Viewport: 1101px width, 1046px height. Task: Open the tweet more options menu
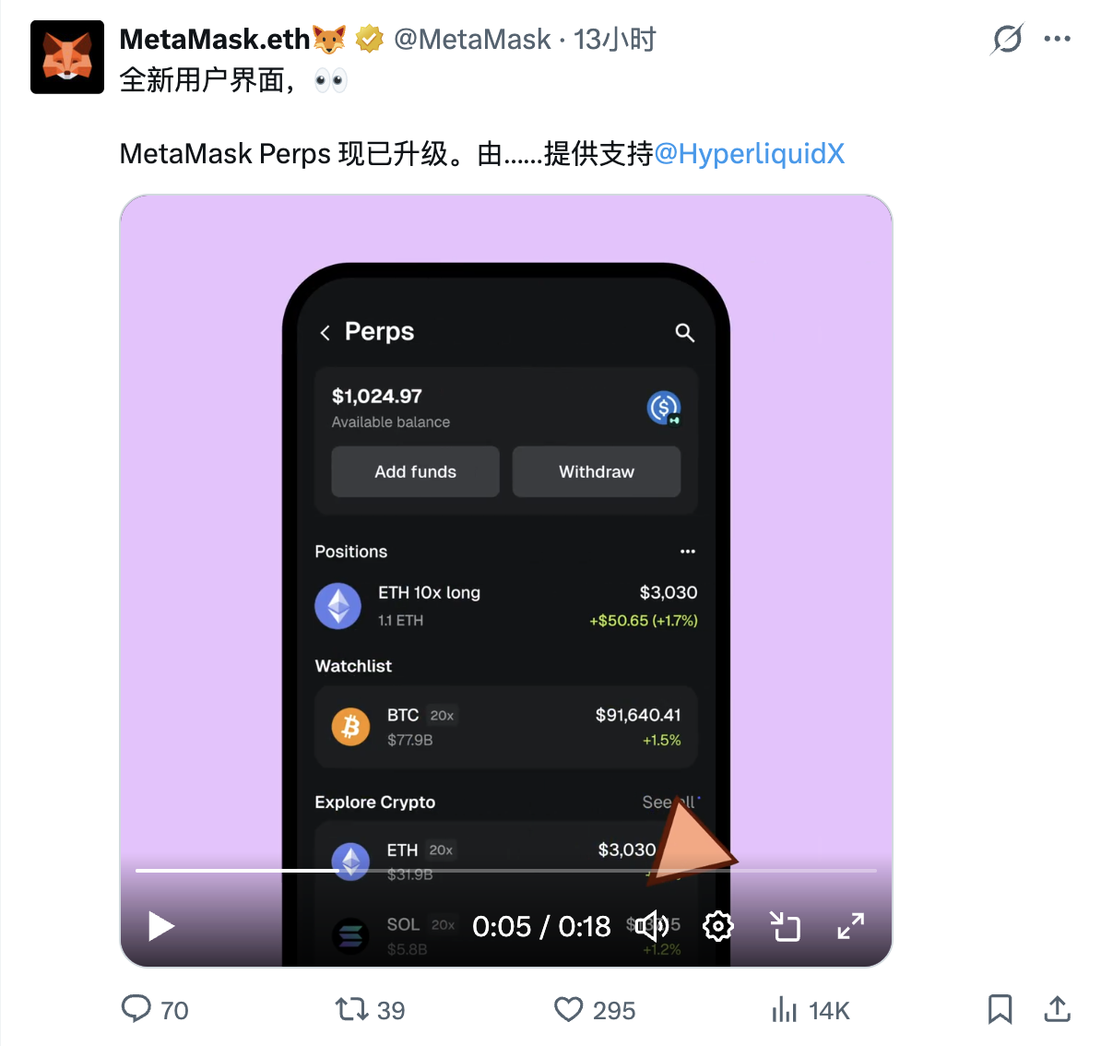(x=1057, y=39)
